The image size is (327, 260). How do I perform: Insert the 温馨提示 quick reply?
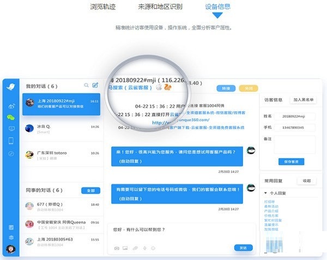[x=271, y=225]
